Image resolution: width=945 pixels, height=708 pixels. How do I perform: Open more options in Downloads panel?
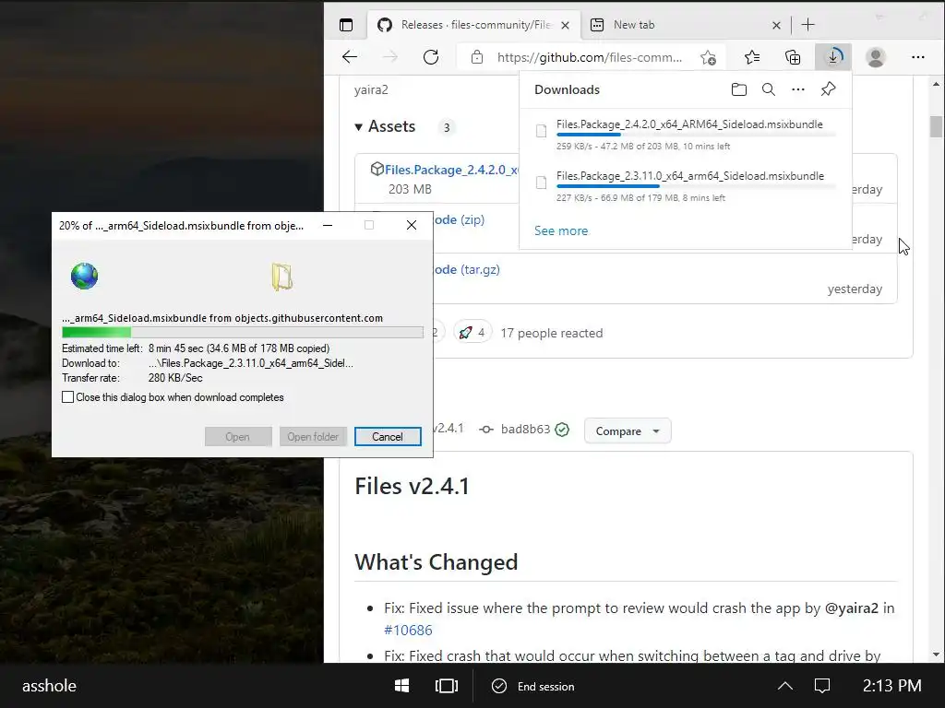coord(798,89)
